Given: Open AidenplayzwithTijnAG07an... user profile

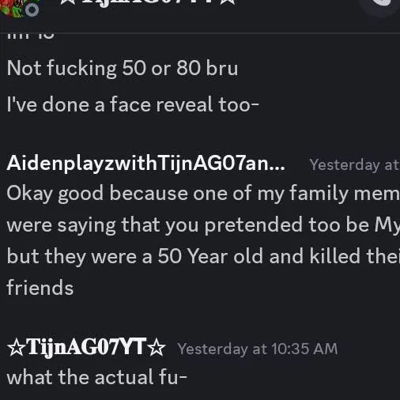Looking at the screenshot, I should click(x=145, y=164).
